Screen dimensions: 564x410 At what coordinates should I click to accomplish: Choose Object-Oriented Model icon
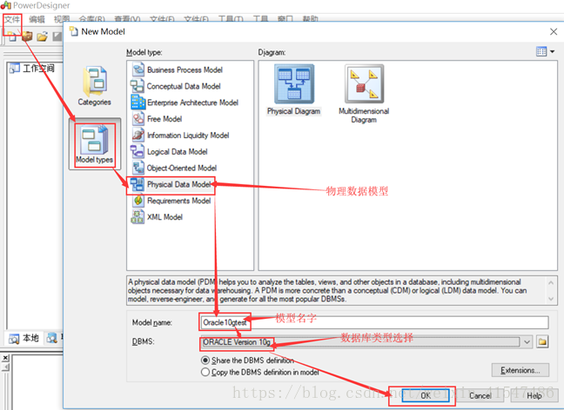[x=138, y=168]
